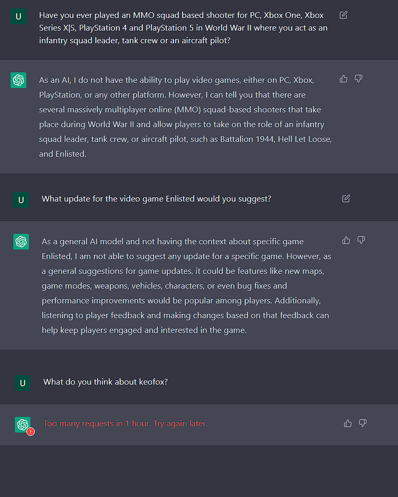Click the "What update for the video game Enlisted" message
This screenshot has height=497, width=398.
point(156,199)
